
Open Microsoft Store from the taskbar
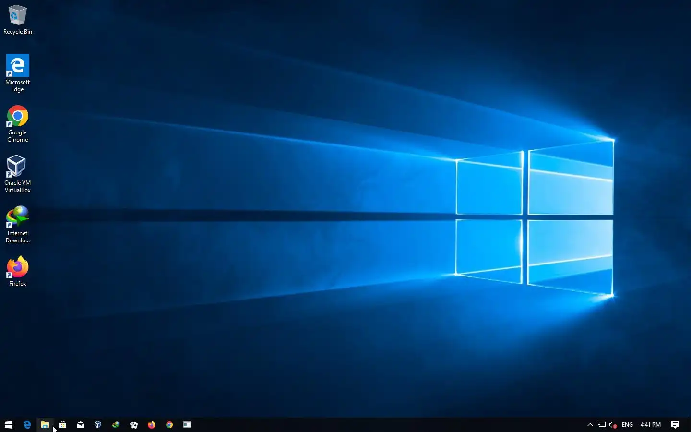pyautogui.click(x=62, y=425)
